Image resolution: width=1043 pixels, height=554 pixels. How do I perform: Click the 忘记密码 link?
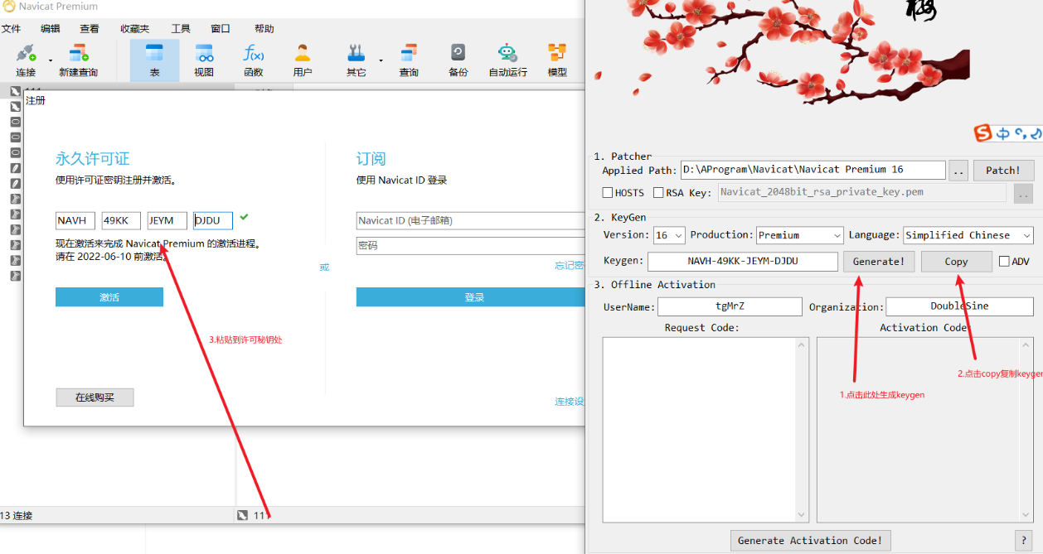pos(570,266)
